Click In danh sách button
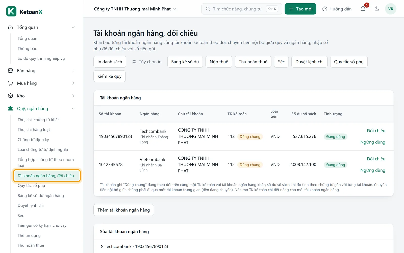The width and height of the screenshot is (404, 253). pos(110,62)
